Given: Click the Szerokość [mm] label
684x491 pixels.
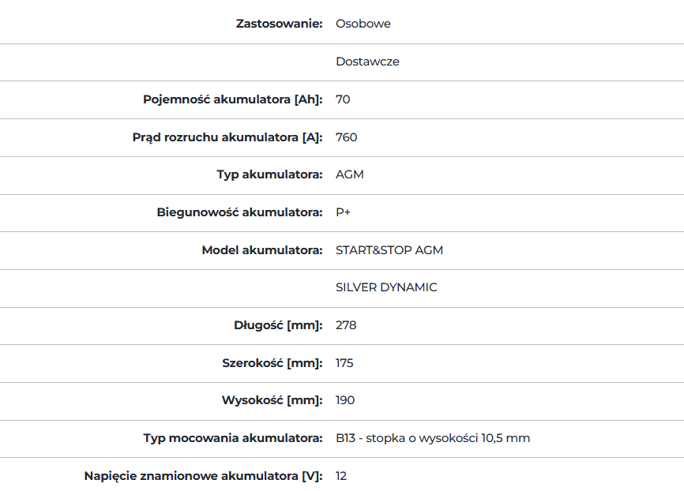Looking at the screenshot, I should pyautogui.click(x=272, y=363).
